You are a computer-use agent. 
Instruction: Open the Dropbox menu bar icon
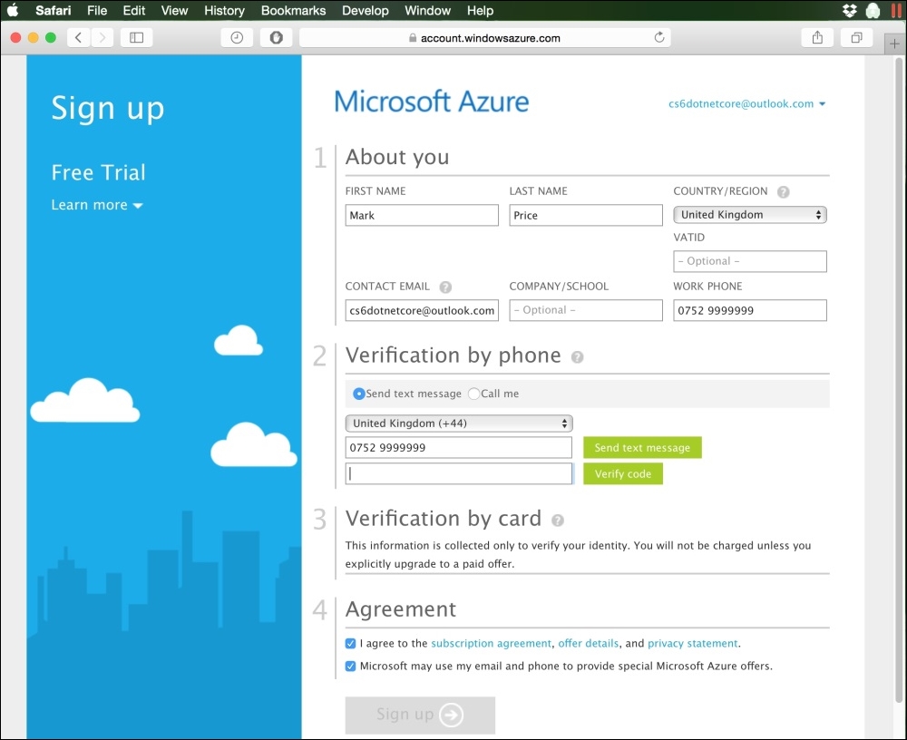pos(849,10)
